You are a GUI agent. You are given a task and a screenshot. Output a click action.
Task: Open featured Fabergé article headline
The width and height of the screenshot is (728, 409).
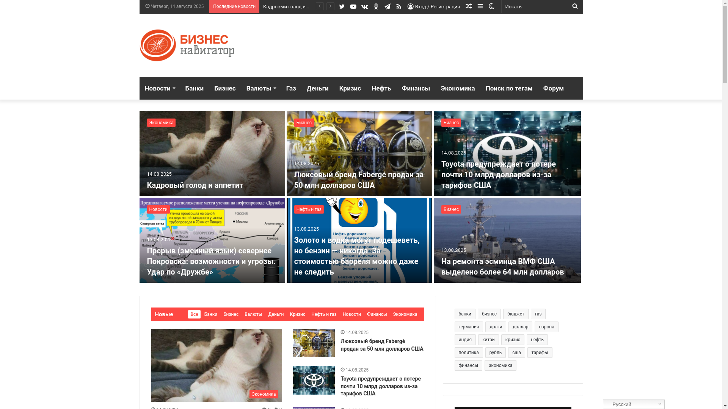coord(359,180)
